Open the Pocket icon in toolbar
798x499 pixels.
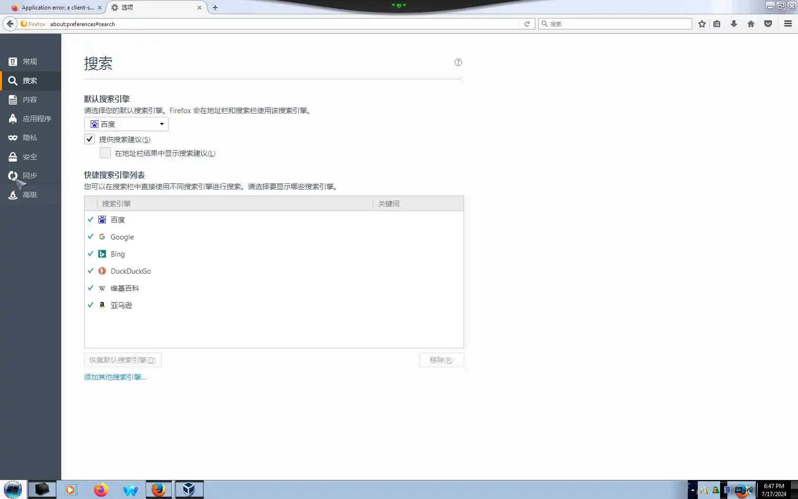768,24
